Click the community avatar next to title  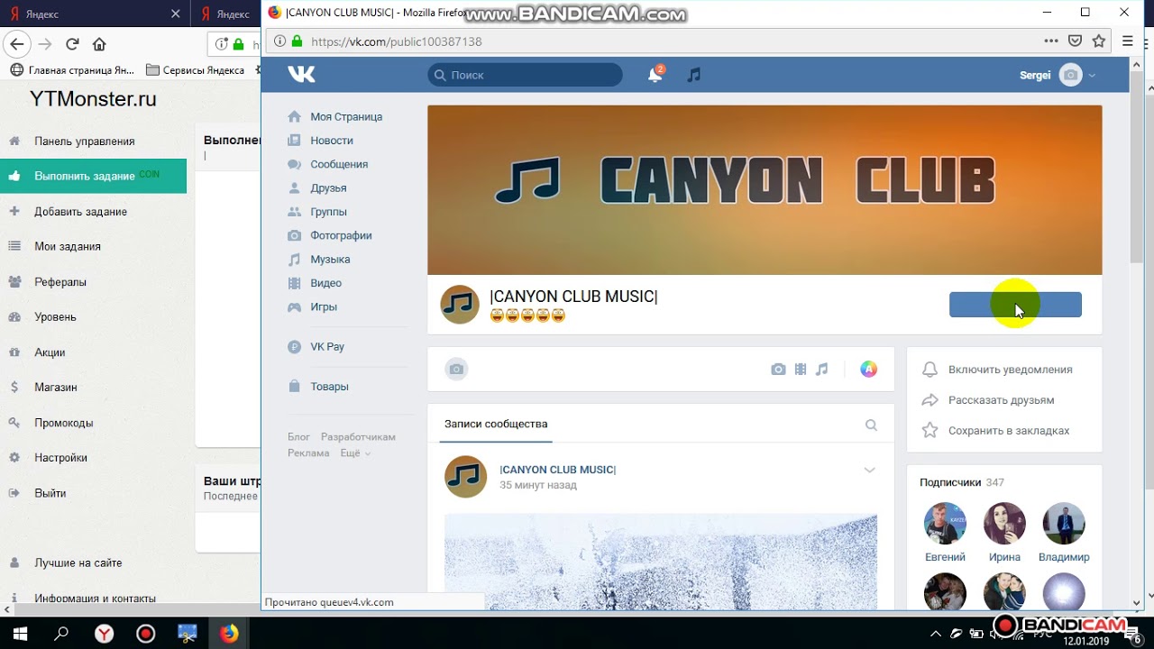click(460, 305)
